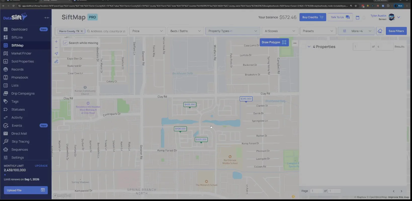Screen dimensions: 412x201
Task: Click the Save Filters button
Action: coord(396,31)
